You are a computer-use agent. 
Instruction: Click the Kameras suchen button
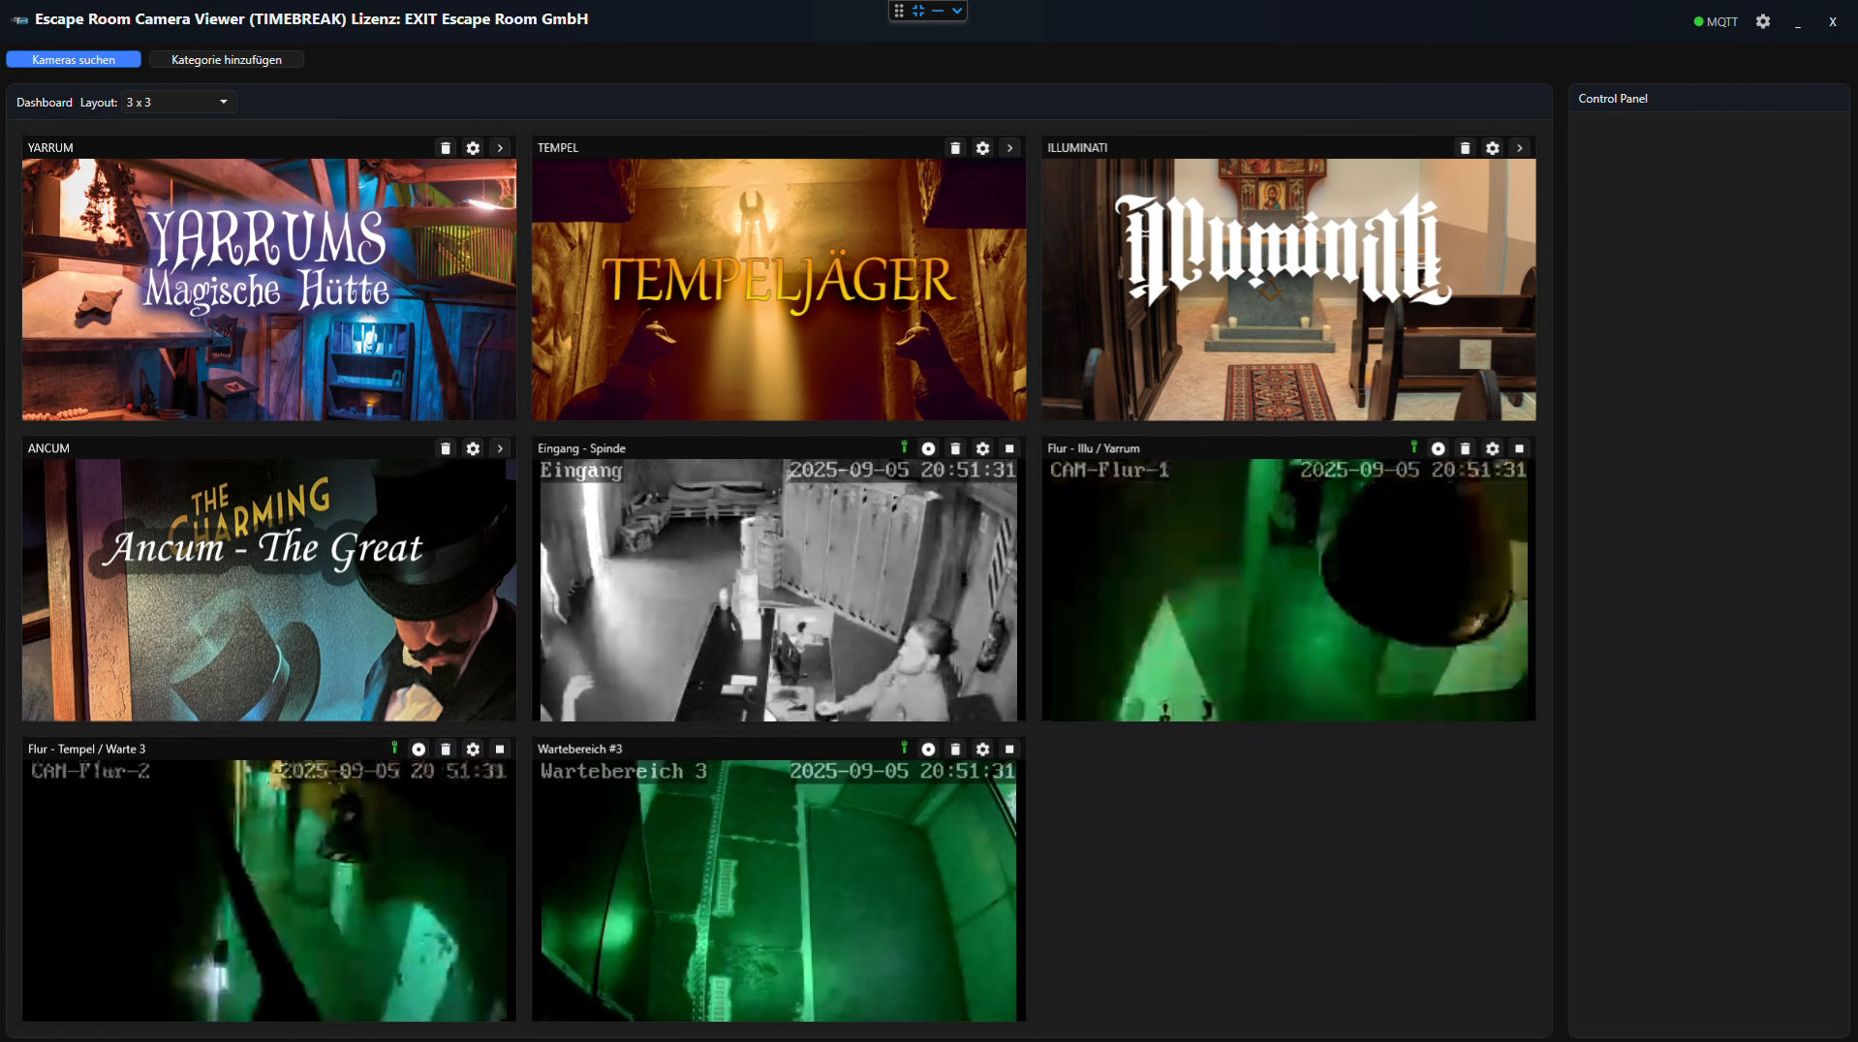click(x=74, y=59)
